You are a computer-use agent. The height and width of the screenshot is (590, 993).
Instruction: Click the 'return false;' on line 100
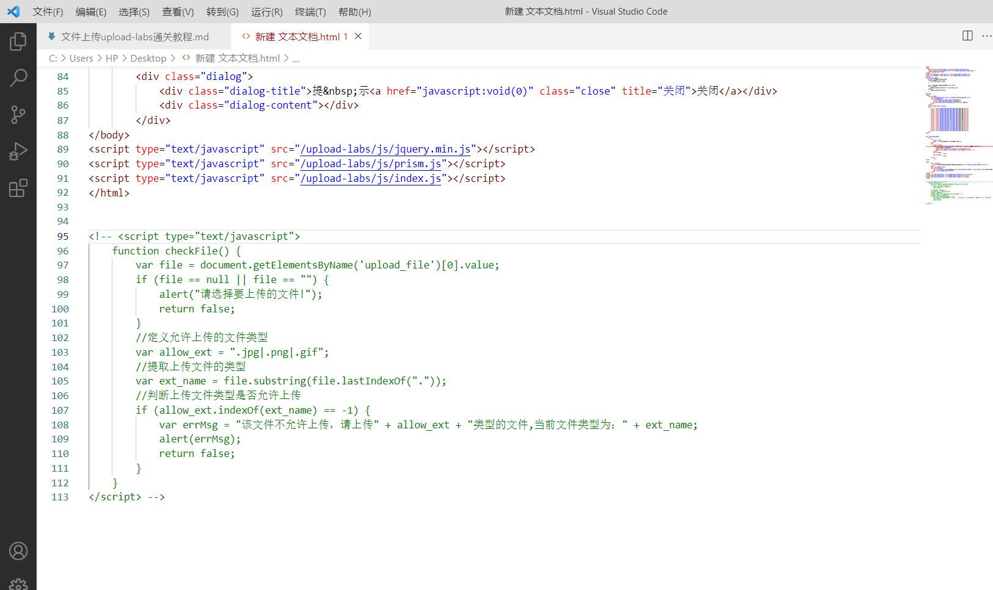tap(197, 309)
